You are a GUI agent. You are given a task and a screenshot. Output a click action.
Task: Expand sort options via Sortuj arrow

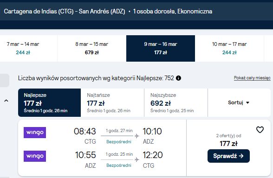247,103
